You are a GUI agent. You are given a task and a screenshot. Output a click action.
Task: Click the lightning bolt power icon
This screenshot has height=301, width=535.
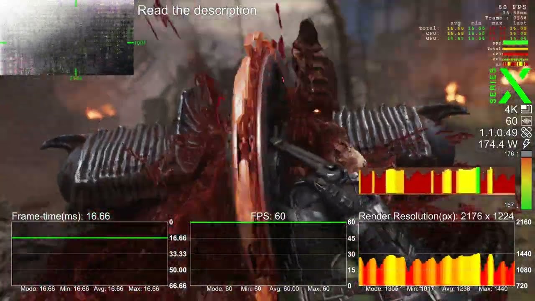pos(526,144)
